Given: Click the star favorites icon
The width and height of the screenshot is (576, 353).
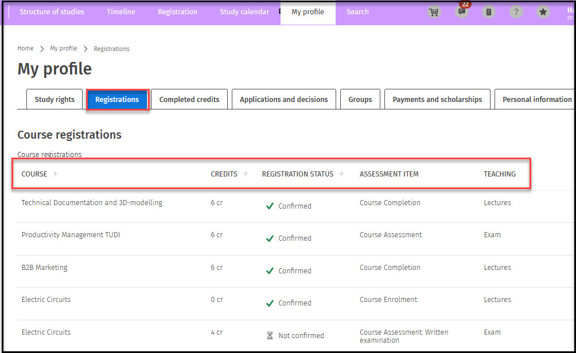Looking at the screenshot, I should pyautogui.click(x=543, y=12).
